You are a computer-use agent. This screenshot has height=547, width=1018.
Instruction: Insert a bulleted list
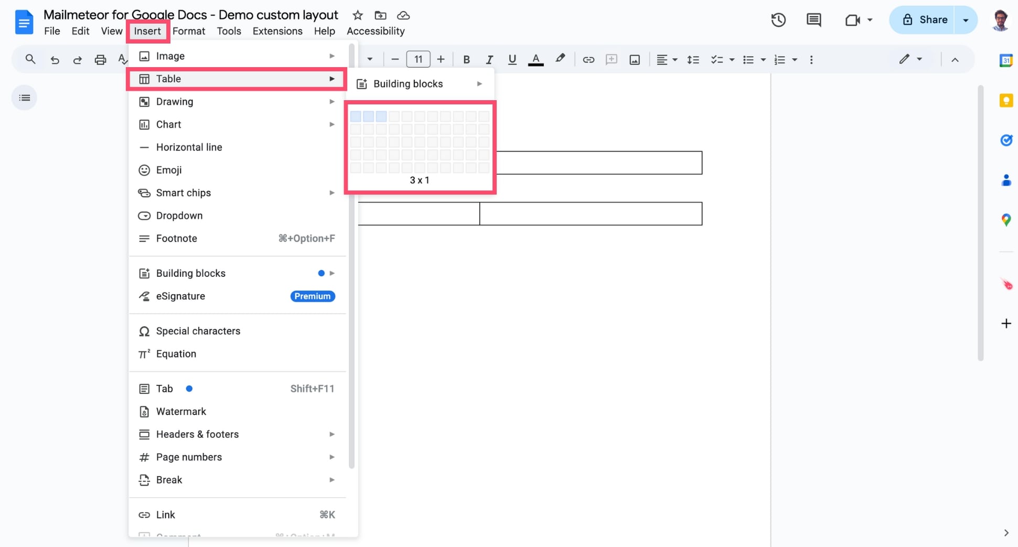pyautogui.click(x=748, y=60)
